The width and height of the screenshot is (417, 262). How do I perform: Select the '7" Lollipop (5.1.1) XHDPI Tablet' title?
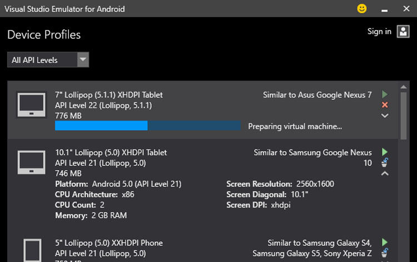(x=109, y=95)
